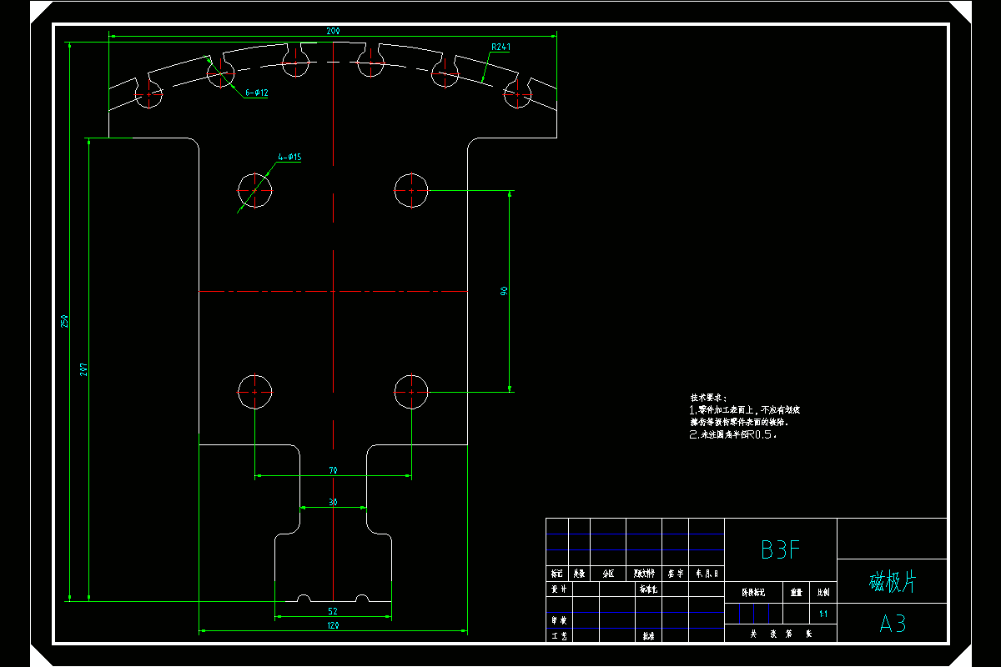Viewport: 1001px width, 667px height.
Task: Click the 工艺 cell in title block
Action: coord(558,635)
